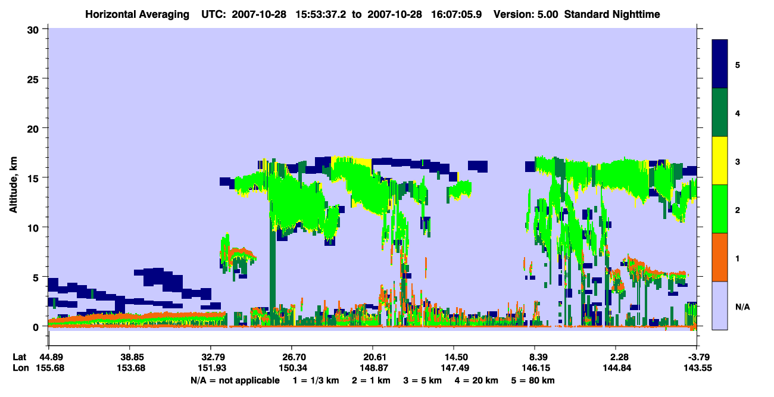Click the 'Altitude, km' axis label
This screenshot has width=774, height=397.
(x=13, y=186)
